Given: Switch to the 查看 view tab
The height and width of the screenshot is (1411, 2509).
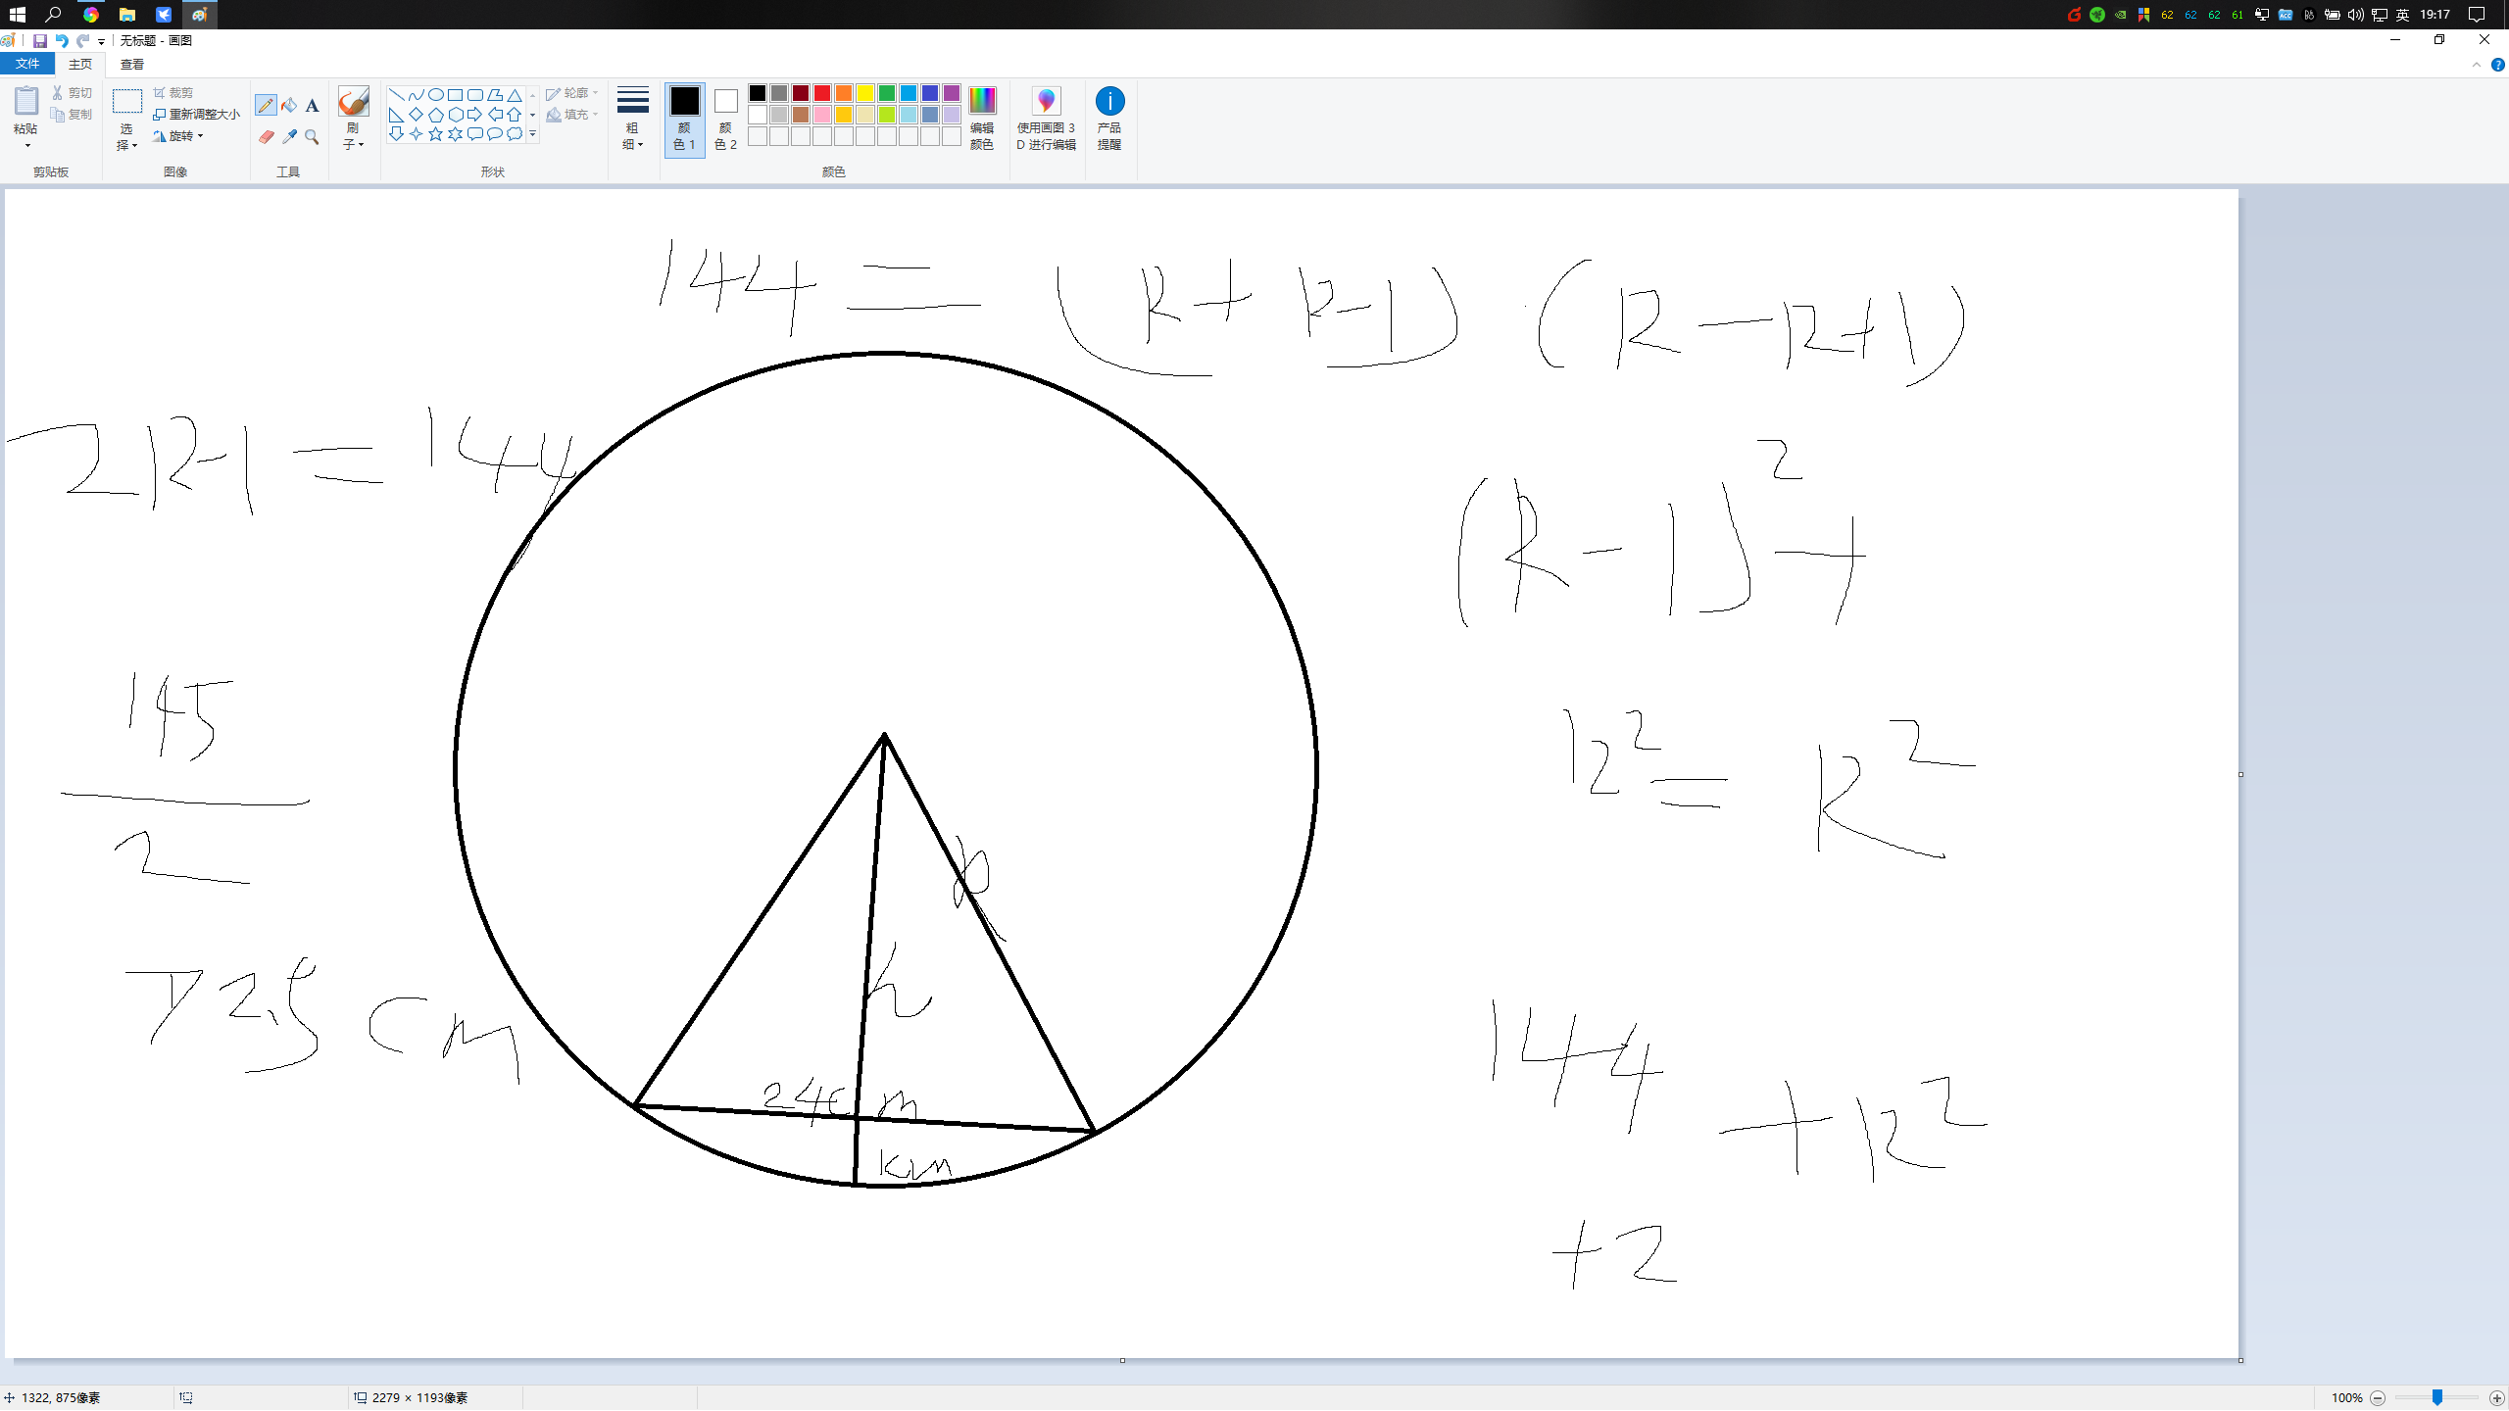Looking at the screenshot, I should click(x=132, y=64).
